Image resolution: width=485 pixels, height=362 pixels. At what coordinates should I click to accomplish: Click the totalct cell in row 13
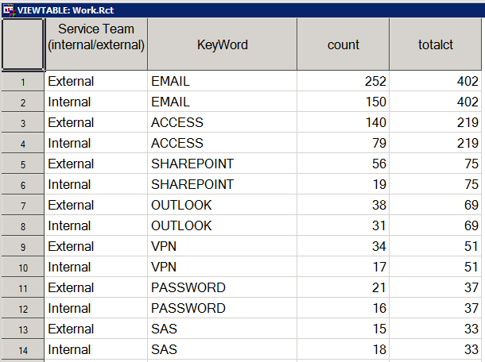436,329
